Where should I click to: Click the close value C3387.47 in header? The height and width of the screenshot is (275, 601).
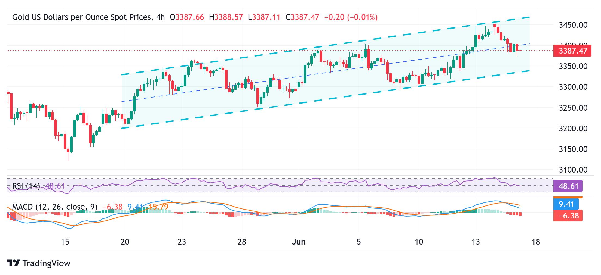[302, 17]
